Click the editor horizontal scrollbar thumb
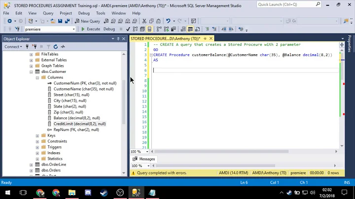The image size is (355, 199). click(221, 151)
